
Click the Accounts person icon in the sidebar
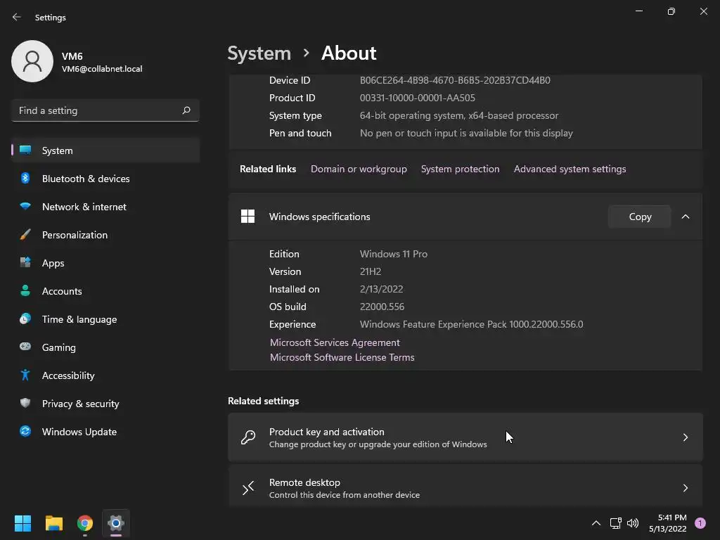click(26, 290)
